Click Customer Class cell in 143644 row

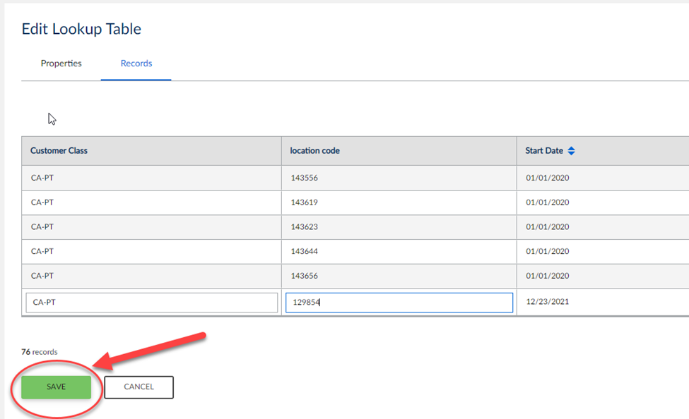click(x=42, y=252)
